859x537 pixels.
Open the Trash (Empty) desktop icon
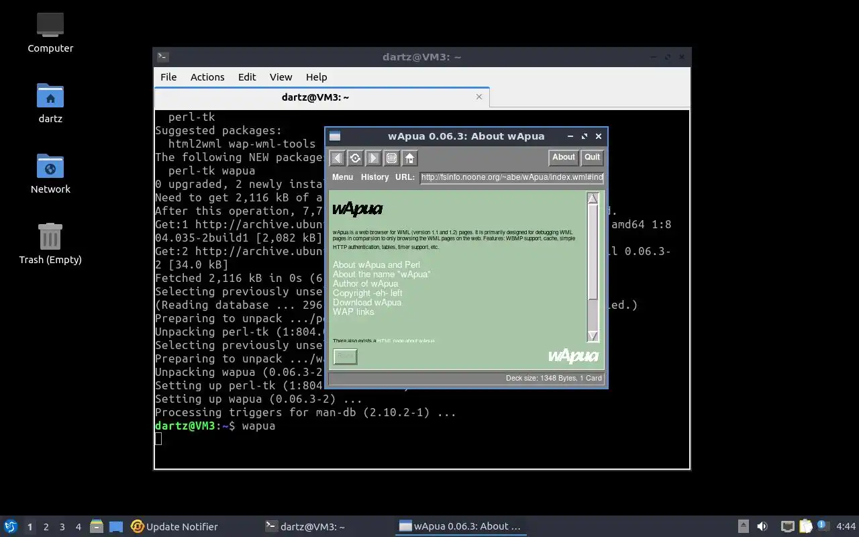click(50, 236)
